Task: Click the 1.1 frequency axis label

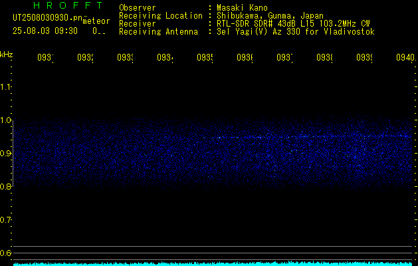Action: (x=5, y=86)
